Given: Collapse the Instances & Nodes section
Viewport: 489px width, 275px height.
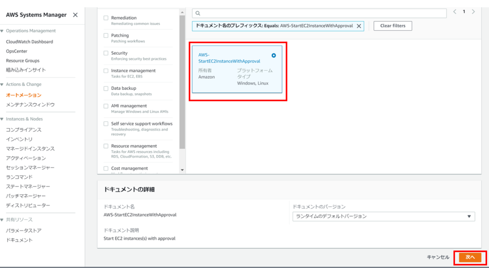Looking at the screenshot, I should (3, 119).
